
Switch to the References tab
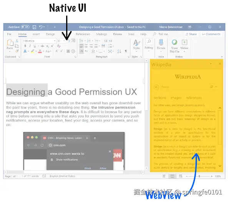coord(83,34)
